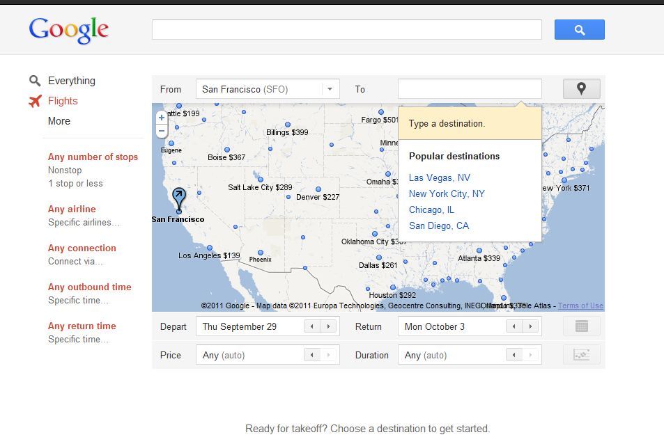Select the Dallas $261 map dot
Viewport: 664px width, 444px height.
(x=379, y=257)
